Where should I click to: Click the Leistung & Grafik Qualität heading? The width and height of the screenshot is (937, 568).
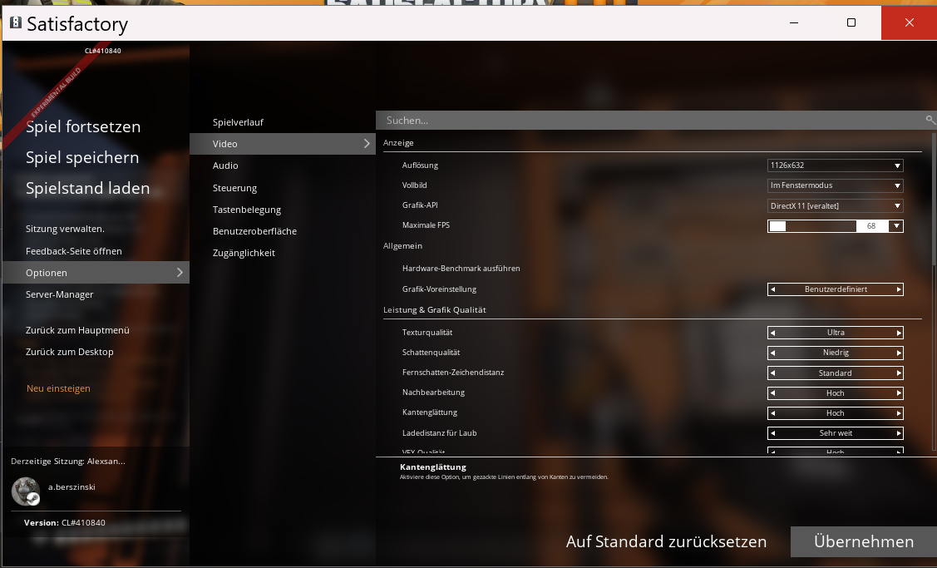point(435,309)
